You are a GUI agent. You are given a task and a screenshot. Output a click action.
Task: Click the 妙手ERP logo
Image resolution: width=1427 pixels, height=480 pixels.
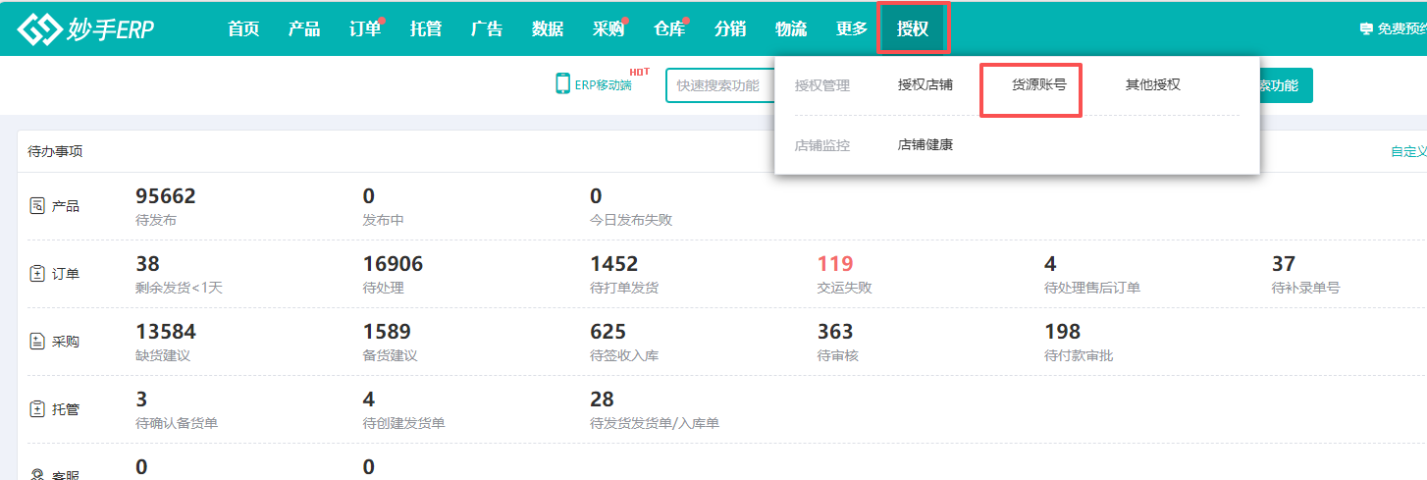click(85, 29)
